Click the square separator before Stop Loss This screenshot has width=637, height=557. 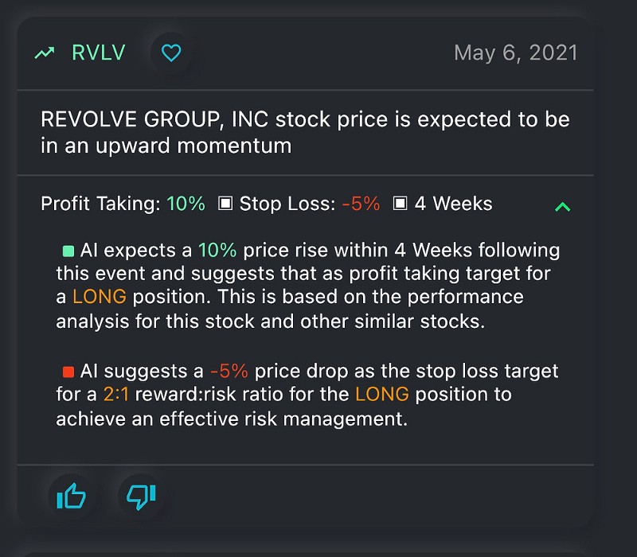coord(225,204)
